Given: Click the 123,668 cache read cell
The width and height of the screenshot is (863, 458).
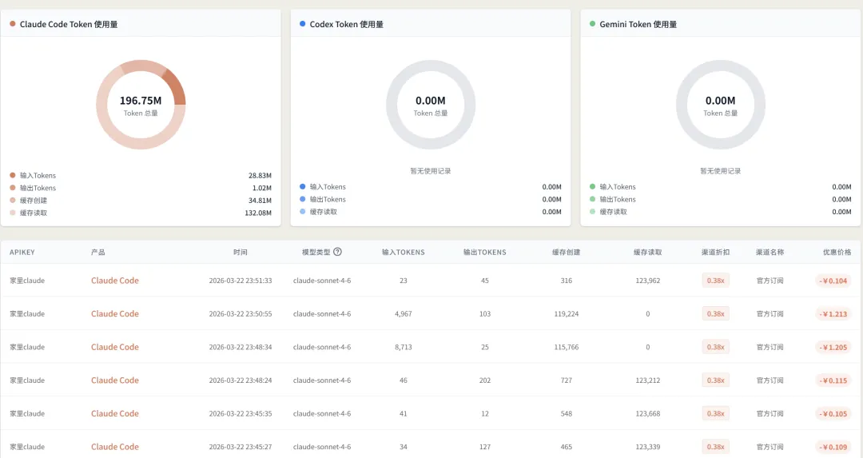Looking at the screenshot, I should click(x=648, y=414).
